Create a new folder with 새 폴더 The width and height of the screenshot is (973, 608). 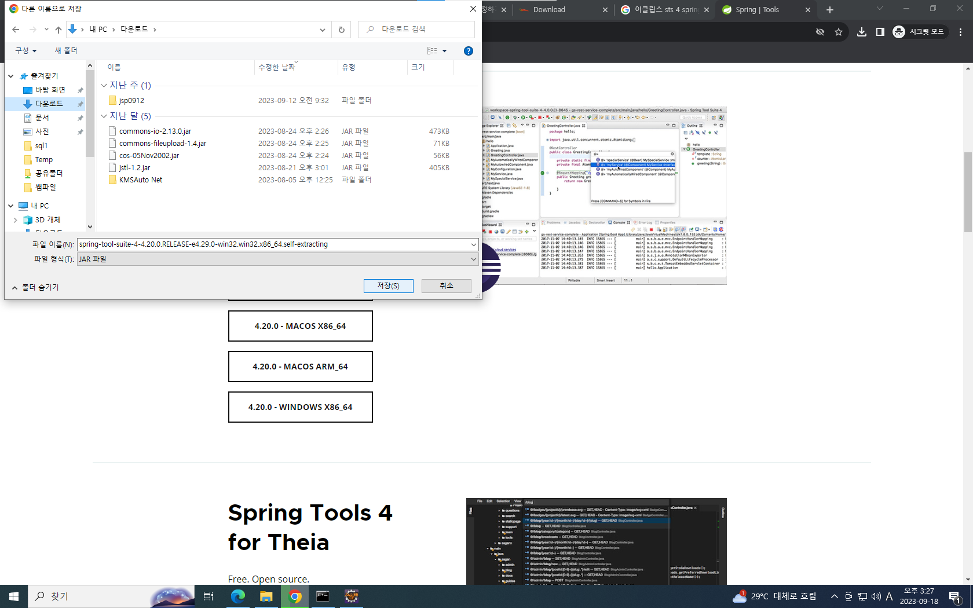(x=66, y=51)
